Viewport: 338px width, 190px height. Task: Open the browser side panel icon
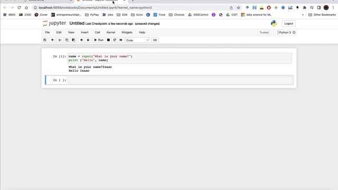click(319, 8)
